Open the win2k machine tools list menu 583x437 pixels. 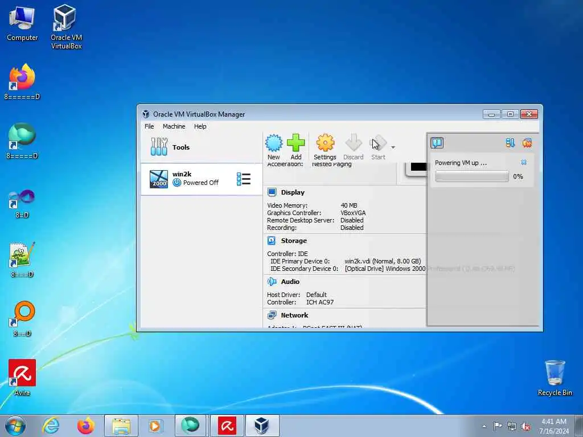pos(244,179)
